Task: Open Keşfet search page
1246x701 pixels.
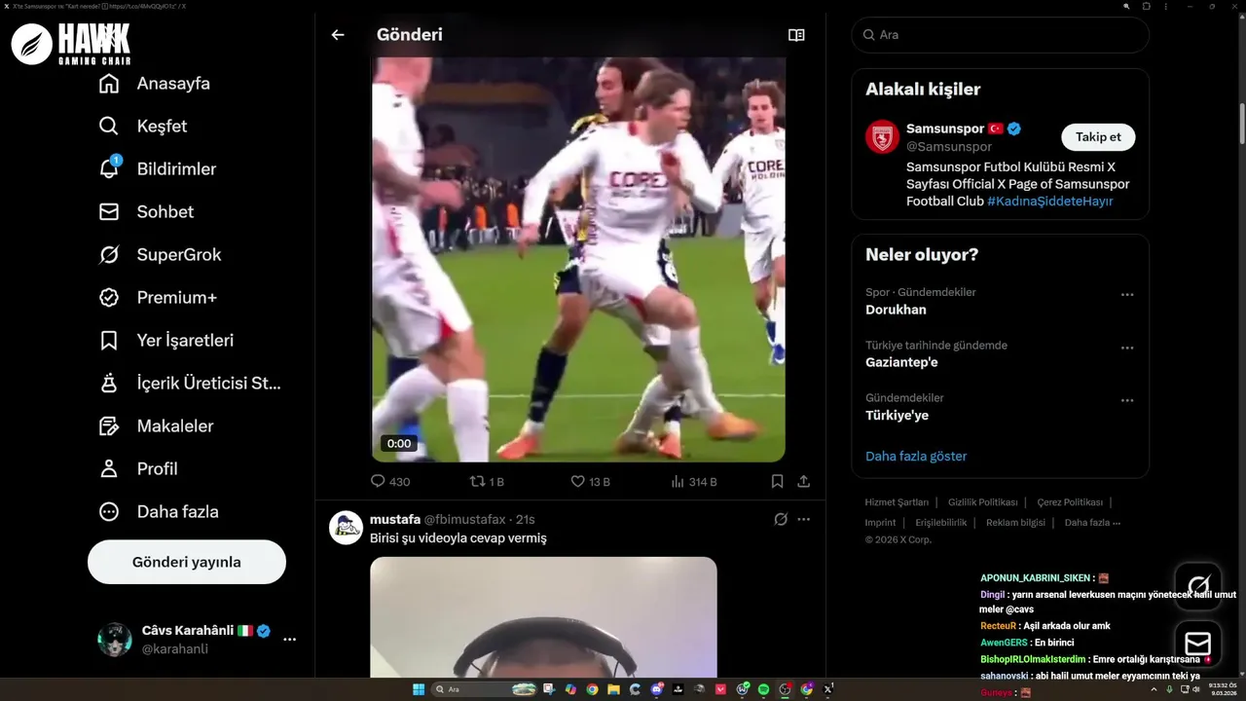Action: click(x=143, y=127)
